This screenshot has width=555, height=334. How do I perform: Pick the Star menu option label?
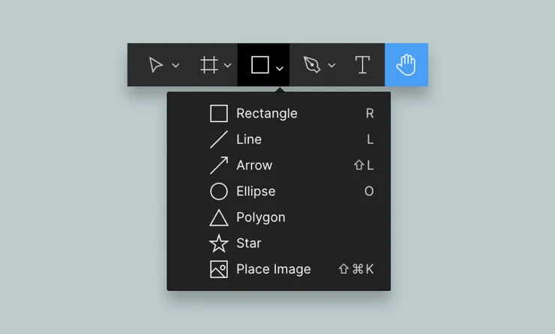pyautogui.click(x=249, y=243)
